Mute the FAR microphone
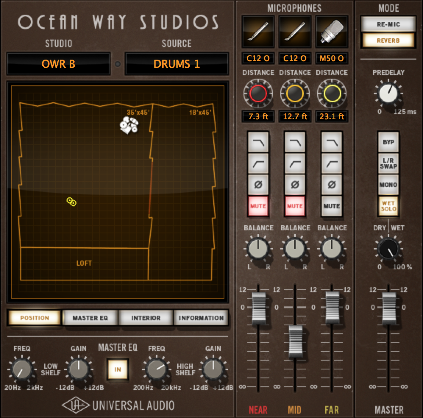The image size is (423, 418). [x=331, y=206]
